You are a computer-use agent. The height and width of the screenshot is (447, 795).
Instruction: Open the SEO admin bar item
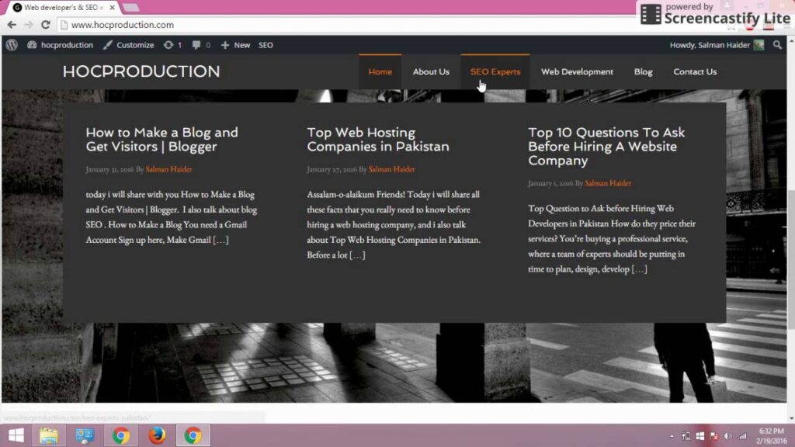click(x=266, y=45)
